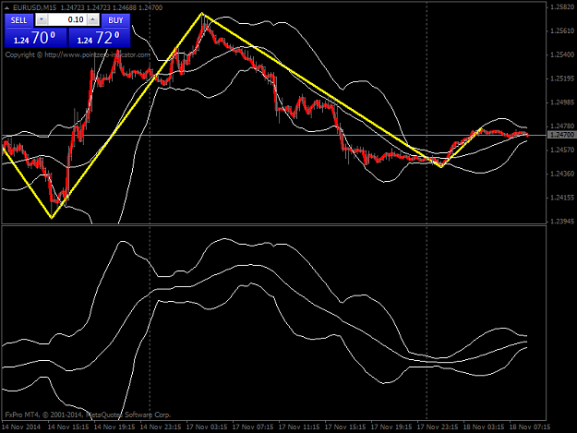Viewport: 577px width, 433px height.
Task: Click the current price label 1.24700
Action: point(561,135)
